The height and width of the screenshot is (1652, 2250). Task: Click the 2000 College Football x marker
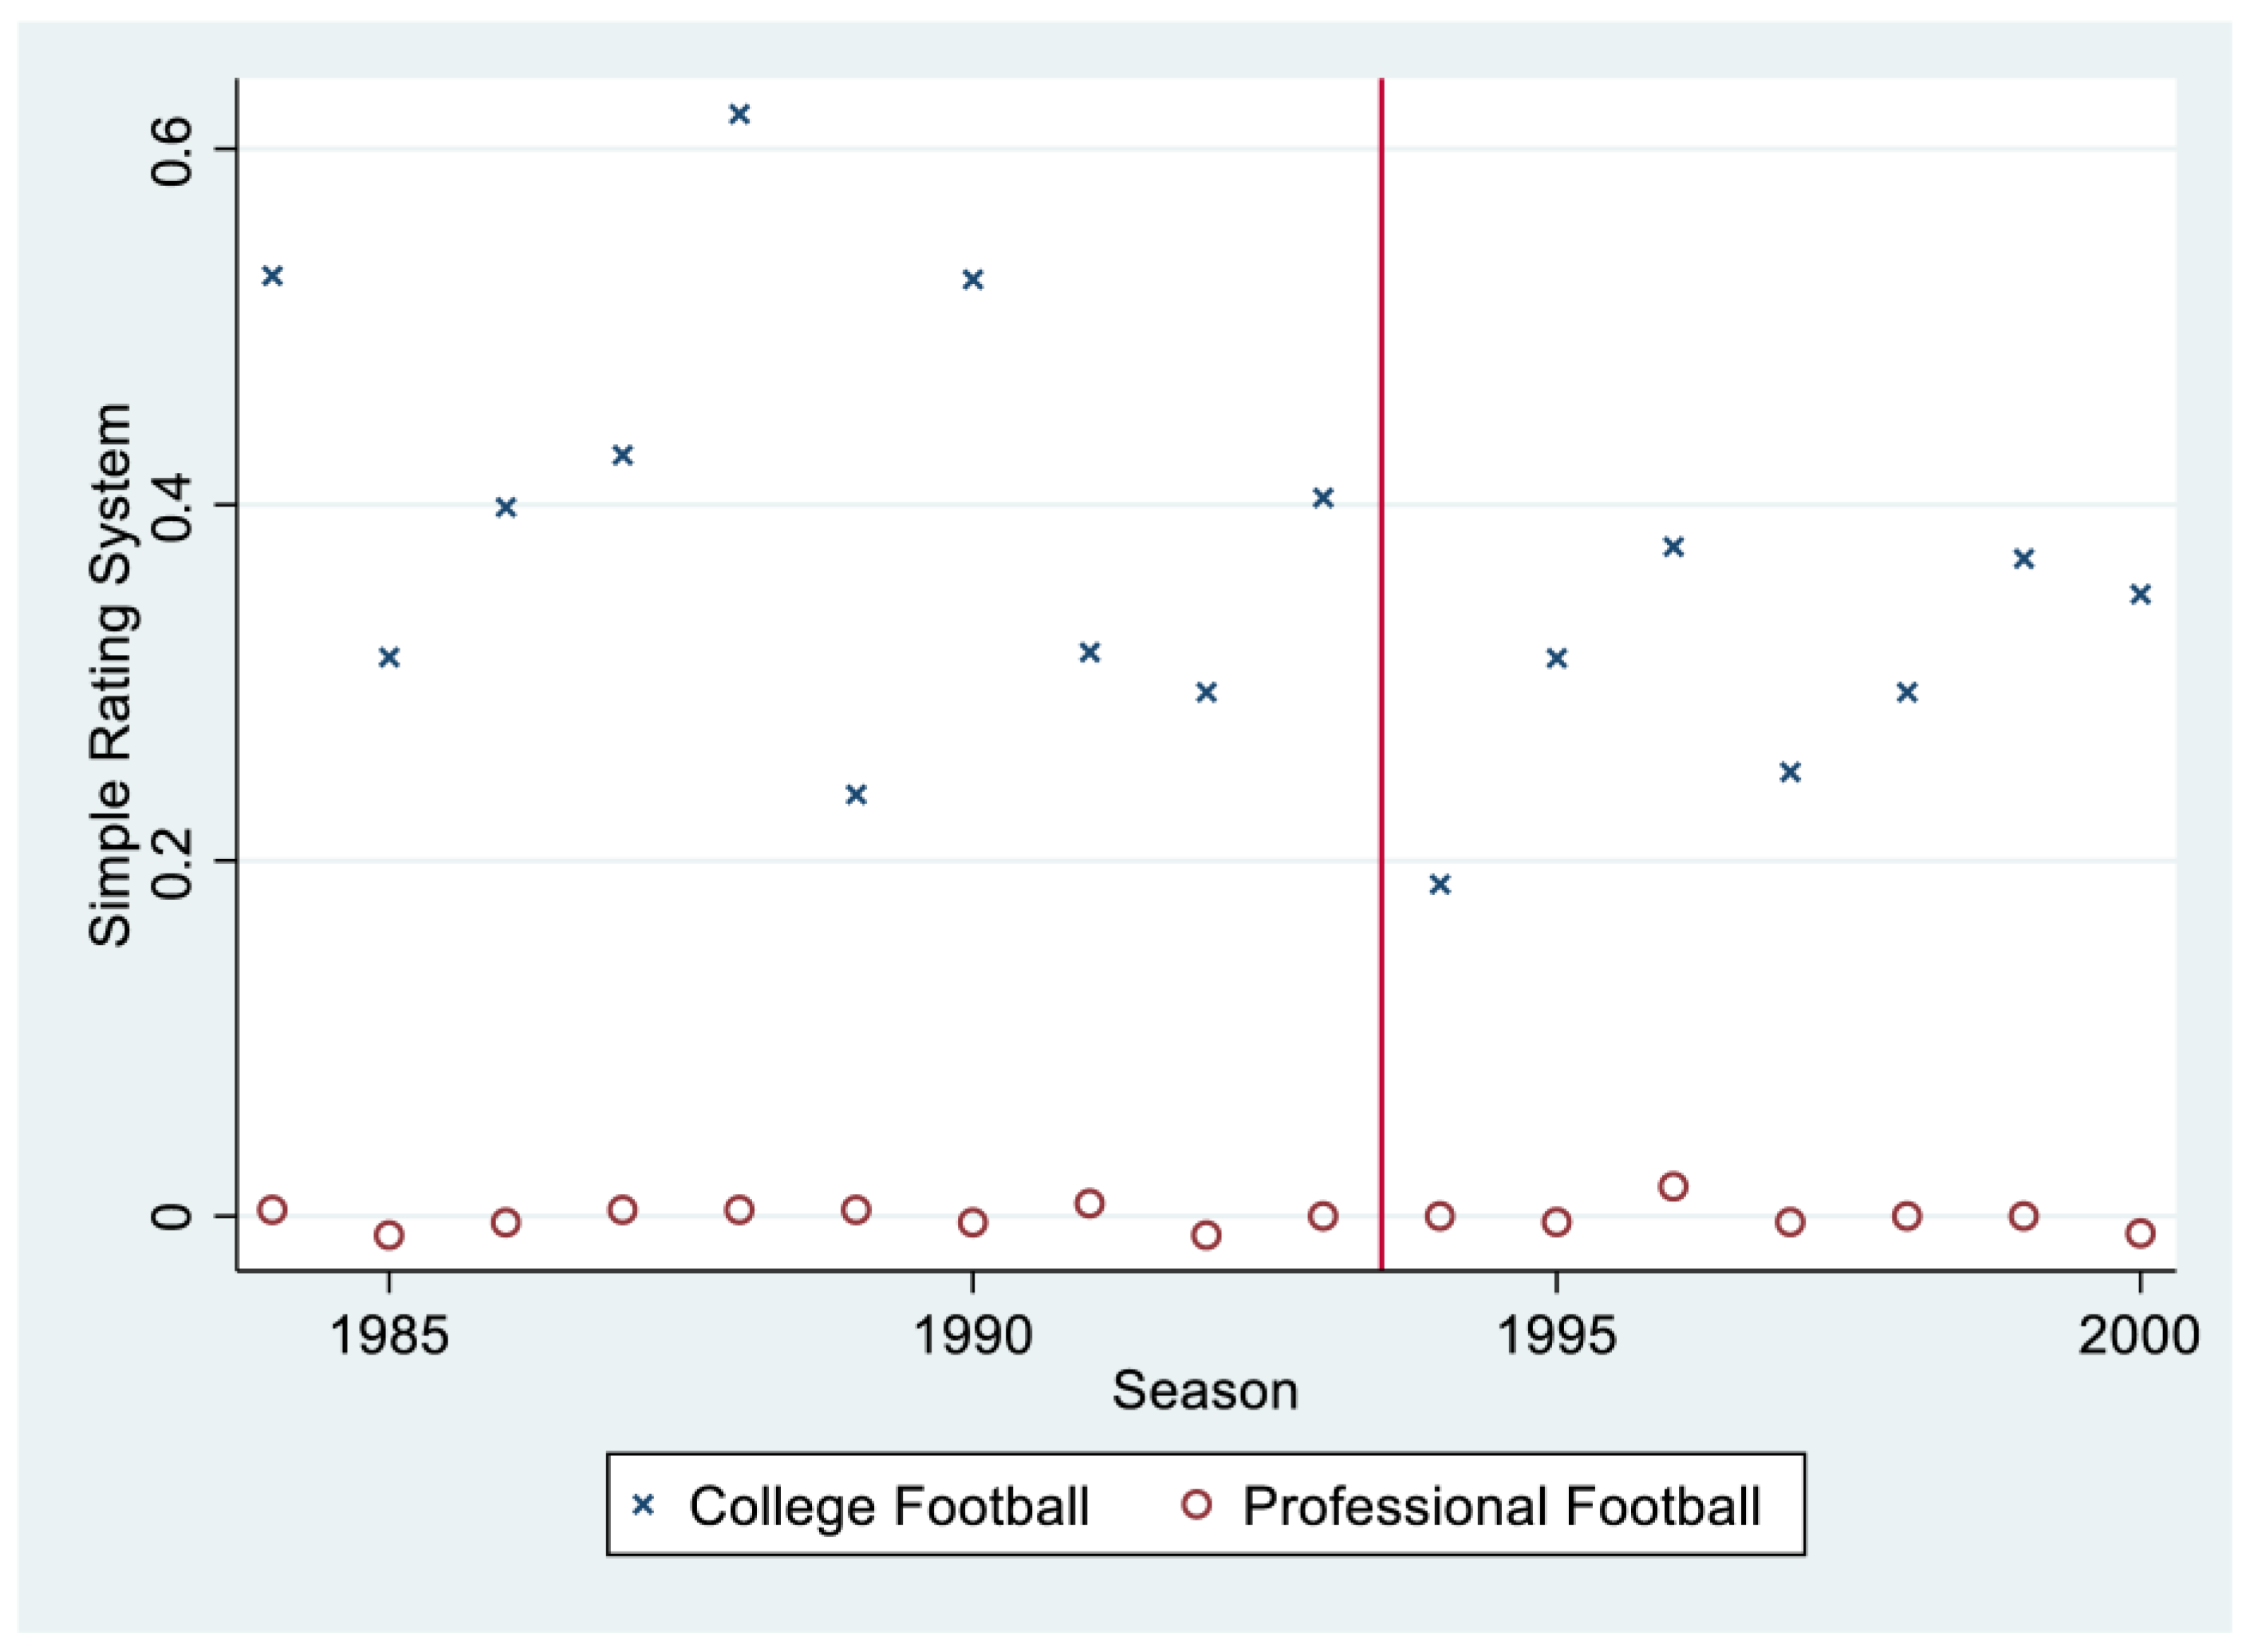pos(2140,595)
